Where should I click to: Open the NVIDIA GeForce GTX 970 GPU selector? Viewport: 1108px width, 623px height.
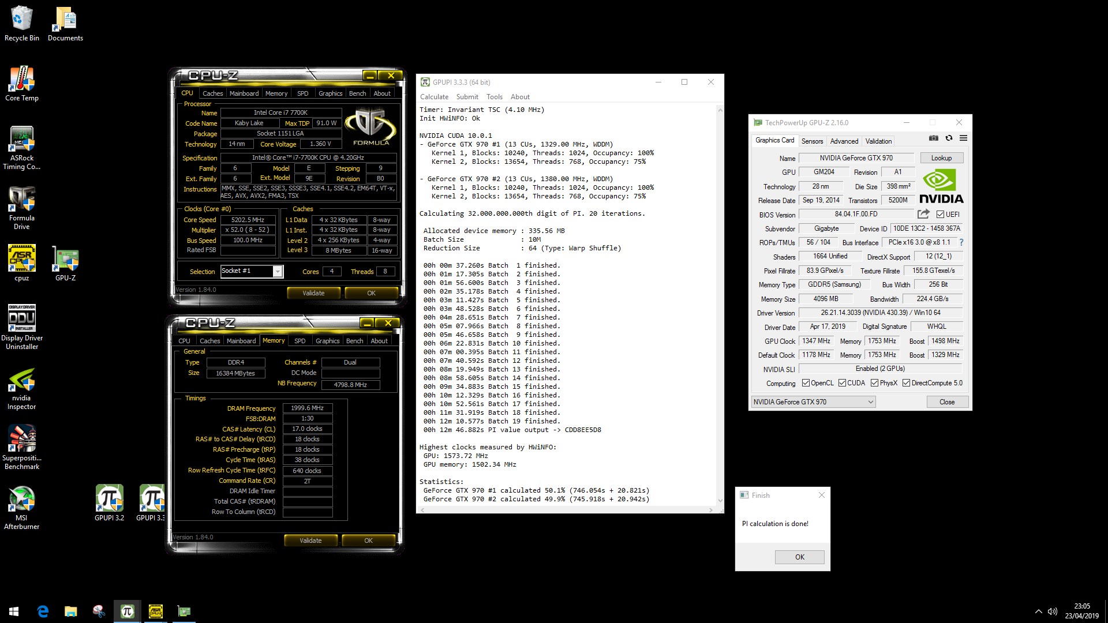813,402
